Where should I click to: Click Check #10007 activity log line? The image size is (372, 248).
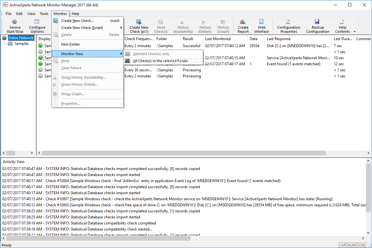[x=167, y=199]
